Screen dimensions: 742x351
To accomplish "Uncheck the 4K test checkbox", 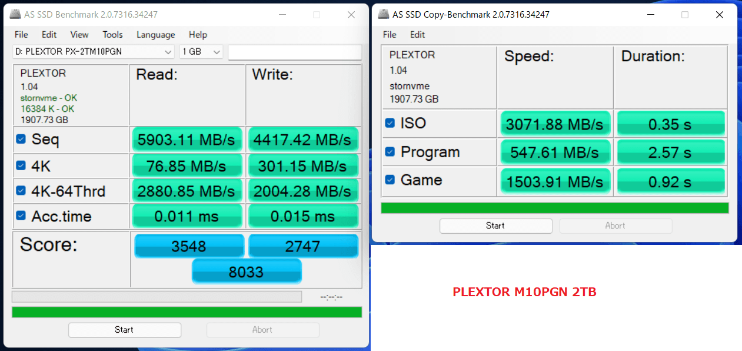I will tap(21, 166).
